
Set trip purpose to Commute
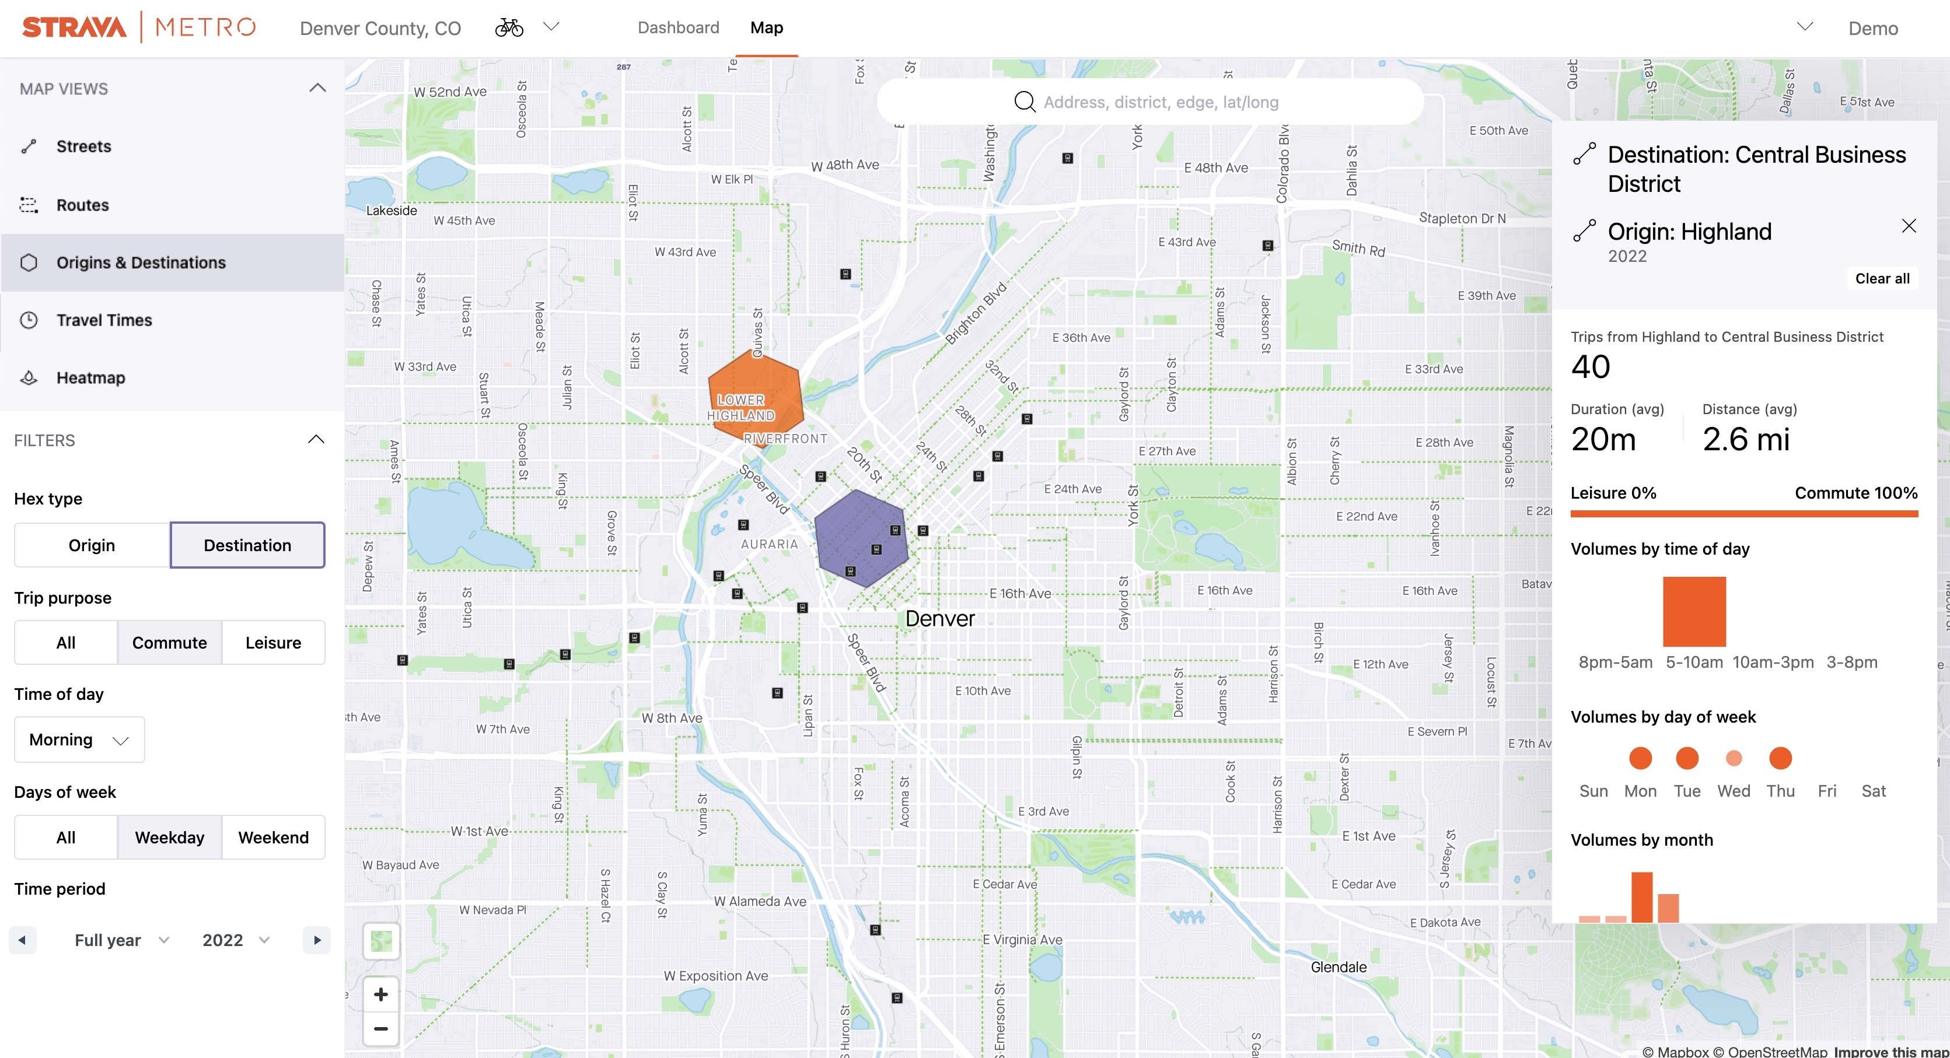170,643
